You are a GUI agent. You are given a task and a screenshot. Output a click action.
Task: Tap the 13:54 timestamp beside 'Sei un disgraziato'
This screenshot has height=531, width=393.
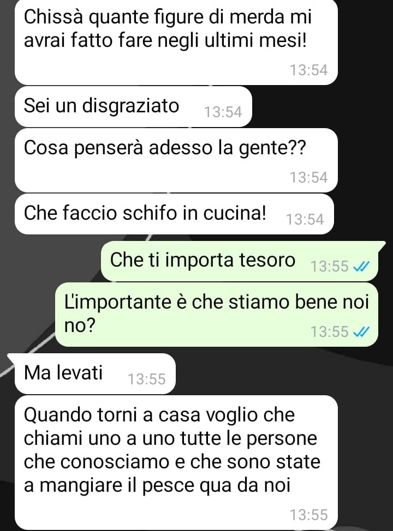click(223, 112)
